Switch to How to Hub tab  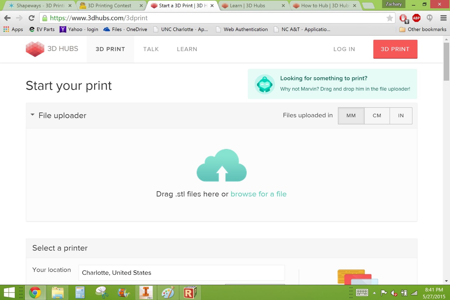pos(325,6)
